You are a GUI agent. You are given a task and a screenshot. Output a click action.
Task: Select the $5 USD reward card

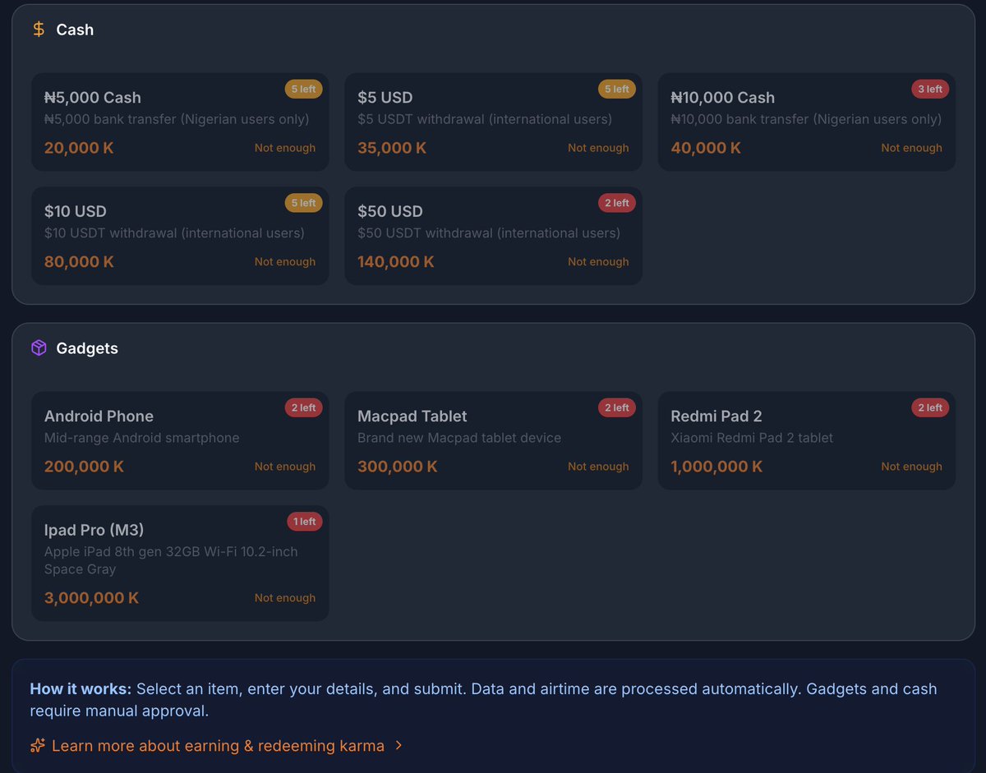point(493,122)
